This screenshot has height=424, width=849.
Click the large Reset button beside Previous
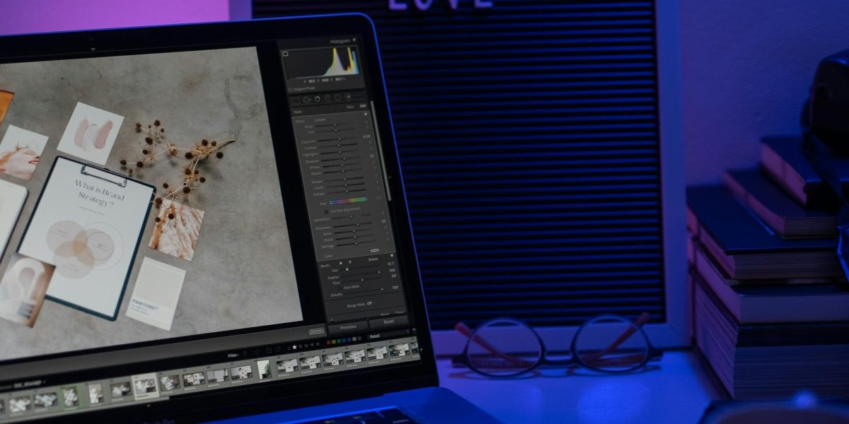point(388,322)
